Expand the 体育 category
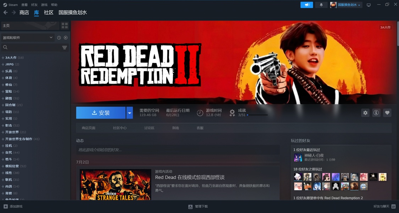399x213 pixels. point(3,78)
